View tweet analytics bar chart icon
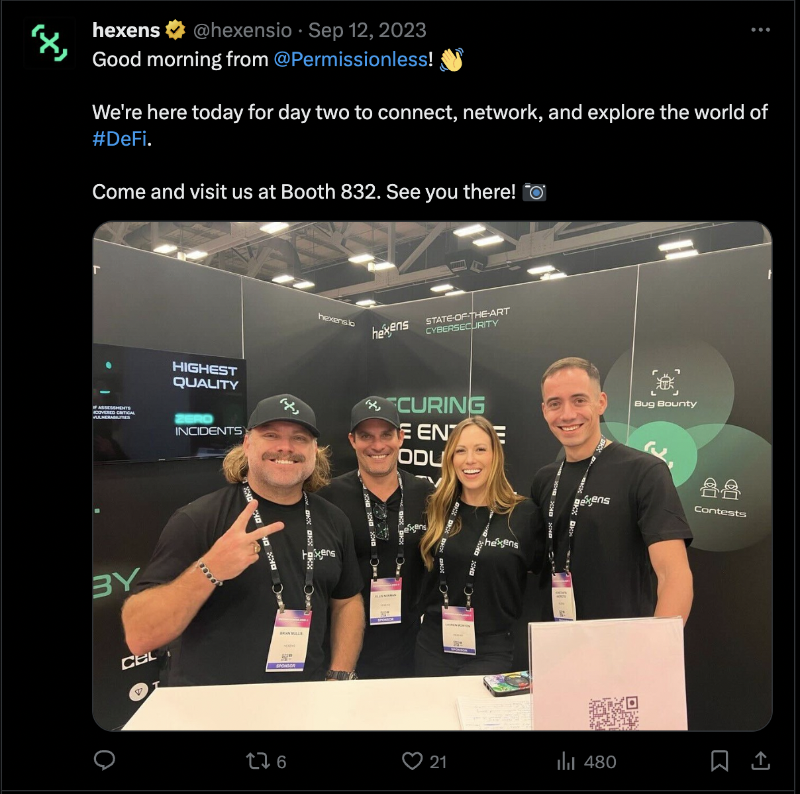The image size is (800, 794). coord(566,761)
